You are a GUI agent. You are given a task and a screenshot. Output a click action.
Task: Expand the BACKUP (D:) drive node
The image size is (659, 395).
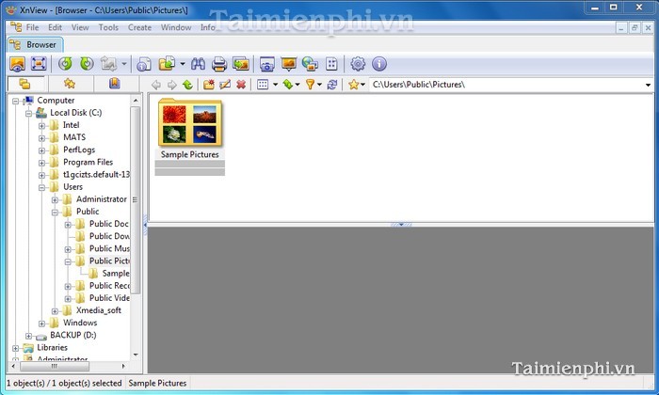click(28, 336)
